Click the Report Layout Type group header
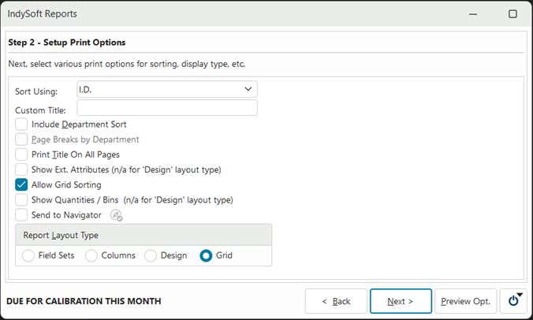Image resolution: width=533 pixels, height=320 pixels. click(143, 235)
